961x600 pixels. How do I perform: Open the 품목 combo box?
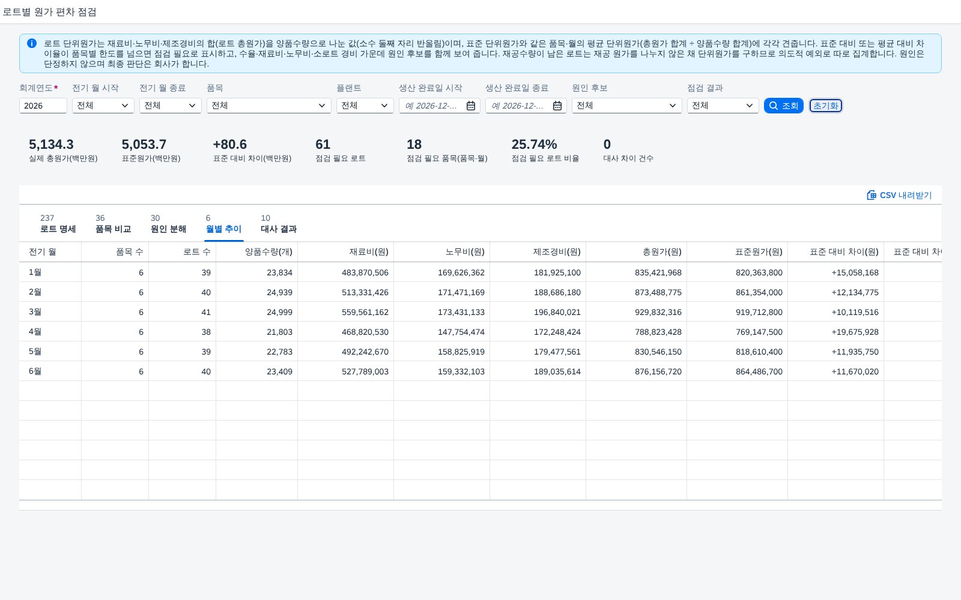click(x=269, y=106)
